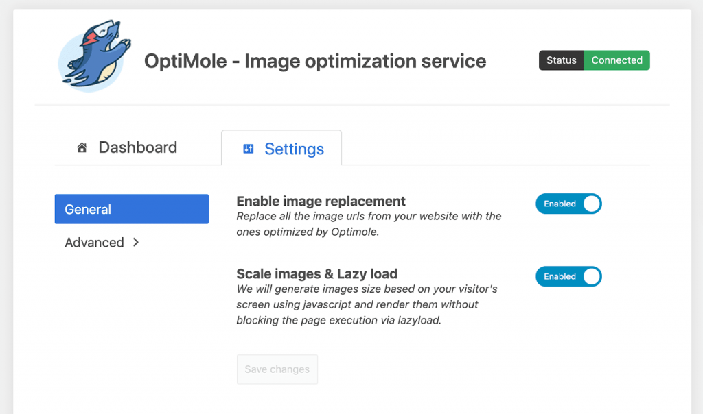Click the Scale images & Lazy load heading

[316, 273]
